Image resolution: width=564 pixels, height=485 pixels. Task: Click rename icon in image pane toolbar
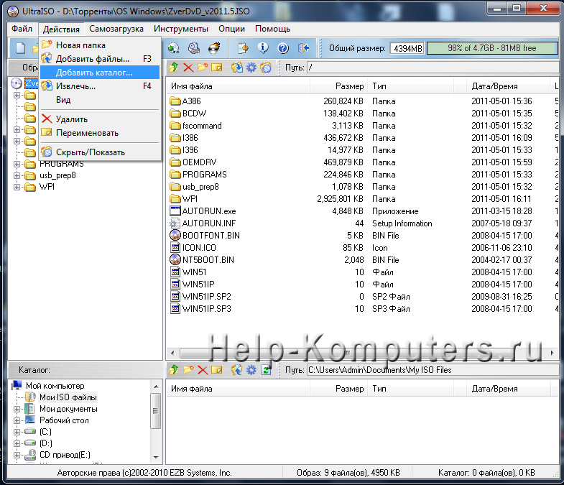[x=216, y=68]
